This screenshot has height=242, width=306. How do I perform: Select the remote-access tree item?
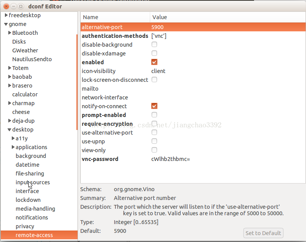click(x=34, y=235)
